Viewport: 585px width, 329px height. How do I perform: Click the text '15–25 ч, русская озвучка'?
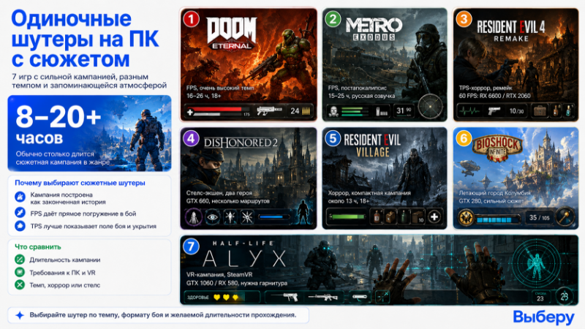[x=361, y=96]
